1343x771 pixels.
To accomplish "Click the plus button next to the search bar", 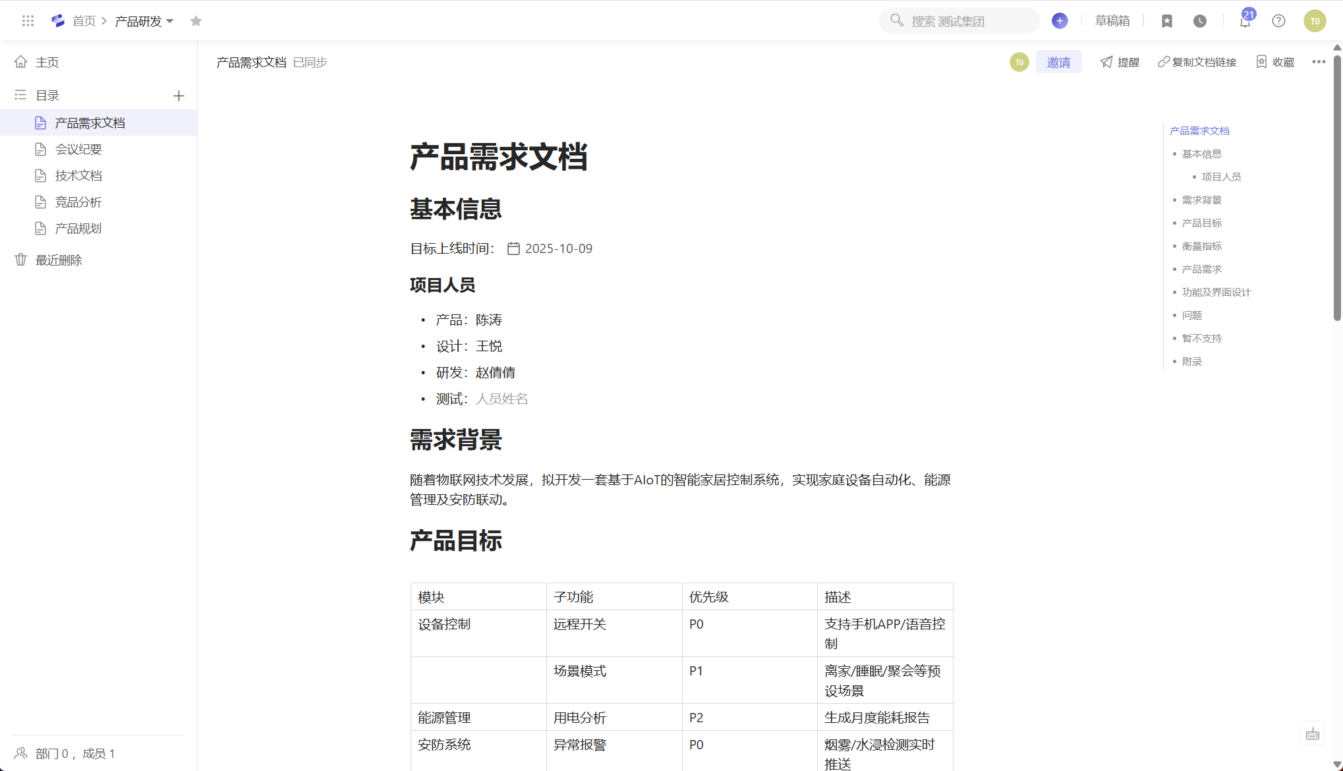I will 1060,20.
